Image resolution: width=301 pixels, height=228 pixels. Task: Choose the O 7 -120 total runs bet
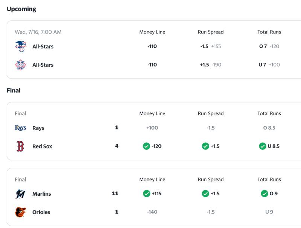point(269,46)
